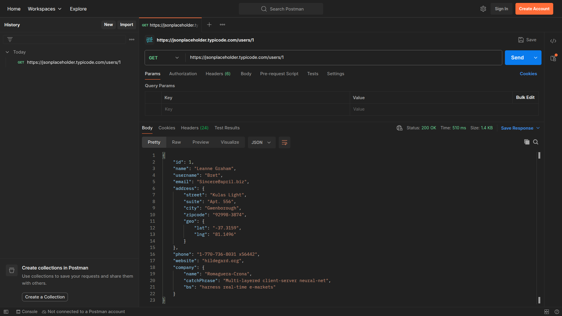562x316 pixels.
Task: Click the Import button
Action: click(126, 25)
